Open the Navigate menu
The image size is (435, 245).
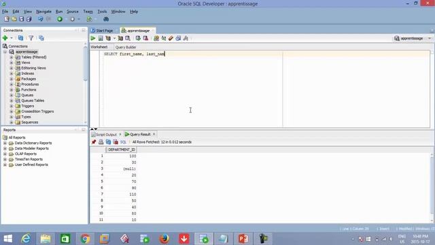pos(43,12)
